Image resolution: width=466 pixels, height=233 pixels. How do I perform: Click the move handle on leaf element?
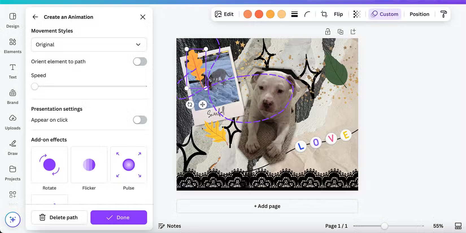pos(202,104)
